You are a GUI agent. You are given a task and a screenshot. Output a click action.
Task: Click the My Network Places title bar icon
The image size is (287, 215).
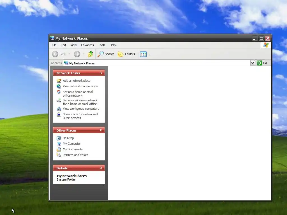tap(52, 38)
